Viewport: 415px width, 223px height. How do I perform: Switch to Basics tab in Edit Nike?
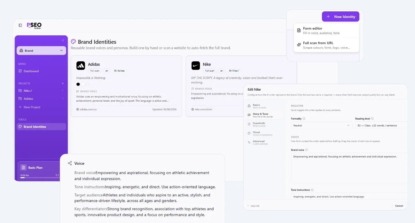pos(265,106)
